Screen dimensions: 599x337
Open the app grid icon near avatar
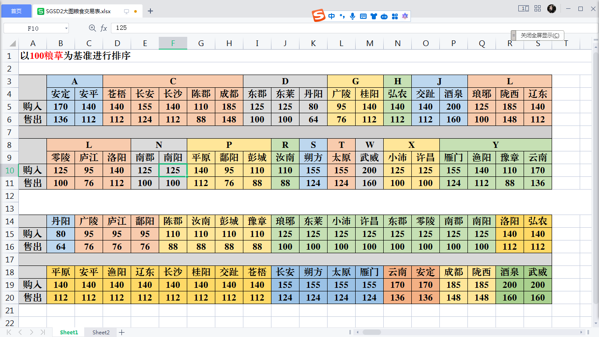point(538,8)
